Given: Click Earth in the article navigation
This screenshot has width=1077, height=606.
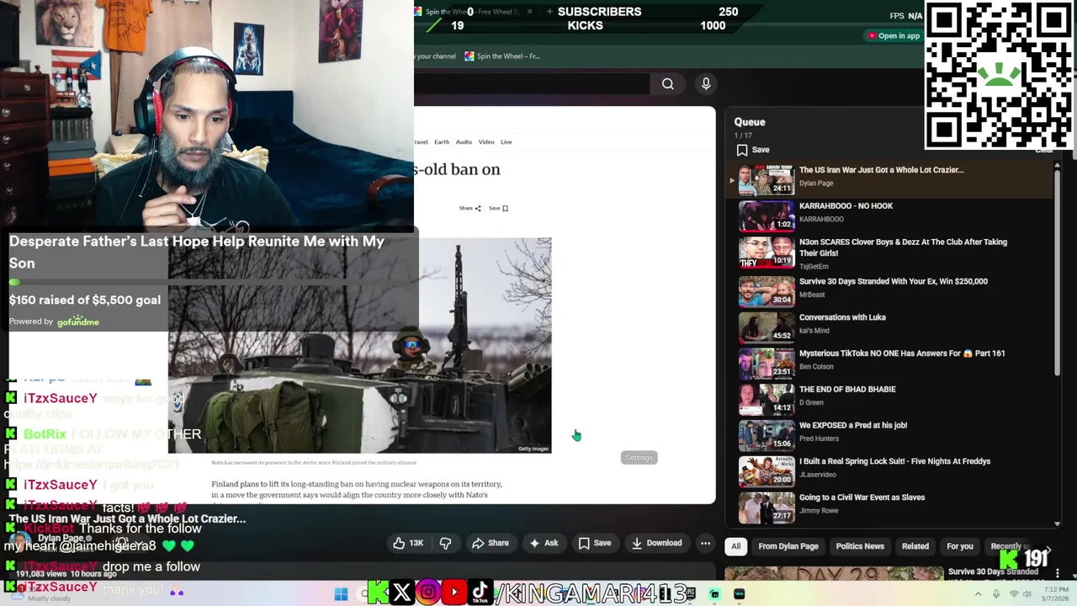Looking at the screenshot, I should click(442, 142).
